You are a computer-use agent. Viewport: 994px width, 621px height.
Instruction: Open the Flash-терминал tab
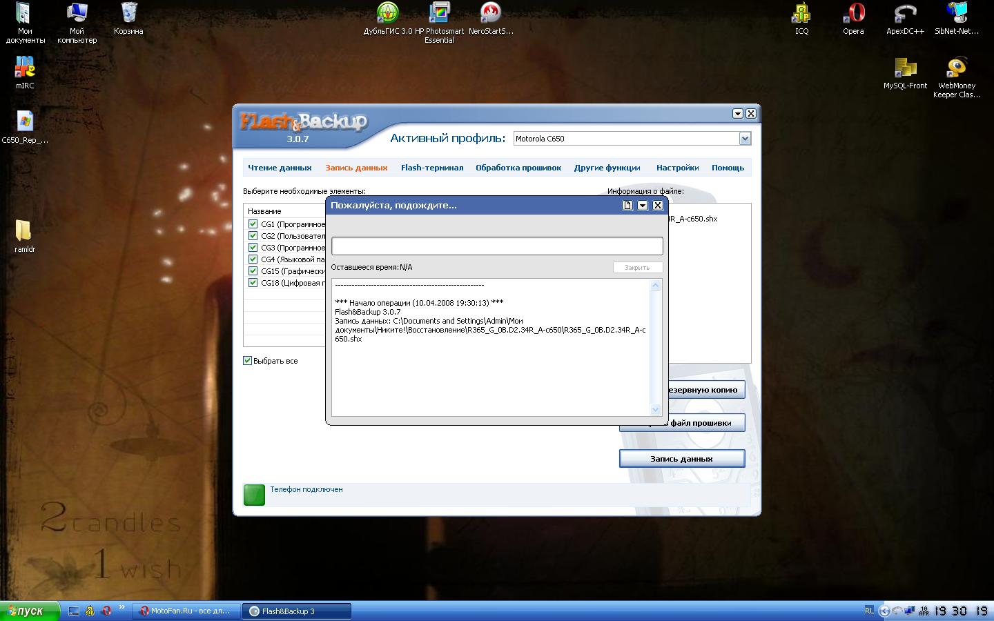coord(432,168)
